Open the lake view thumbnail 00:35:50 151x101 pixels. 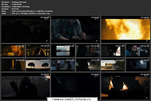point(63,51)
